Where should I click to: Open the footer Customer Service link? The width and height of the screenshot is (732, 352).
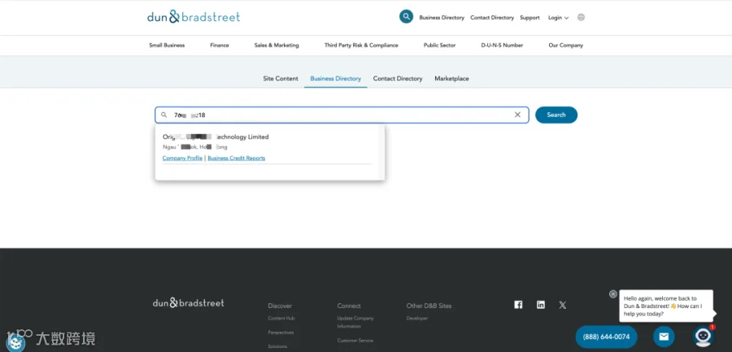355,341
